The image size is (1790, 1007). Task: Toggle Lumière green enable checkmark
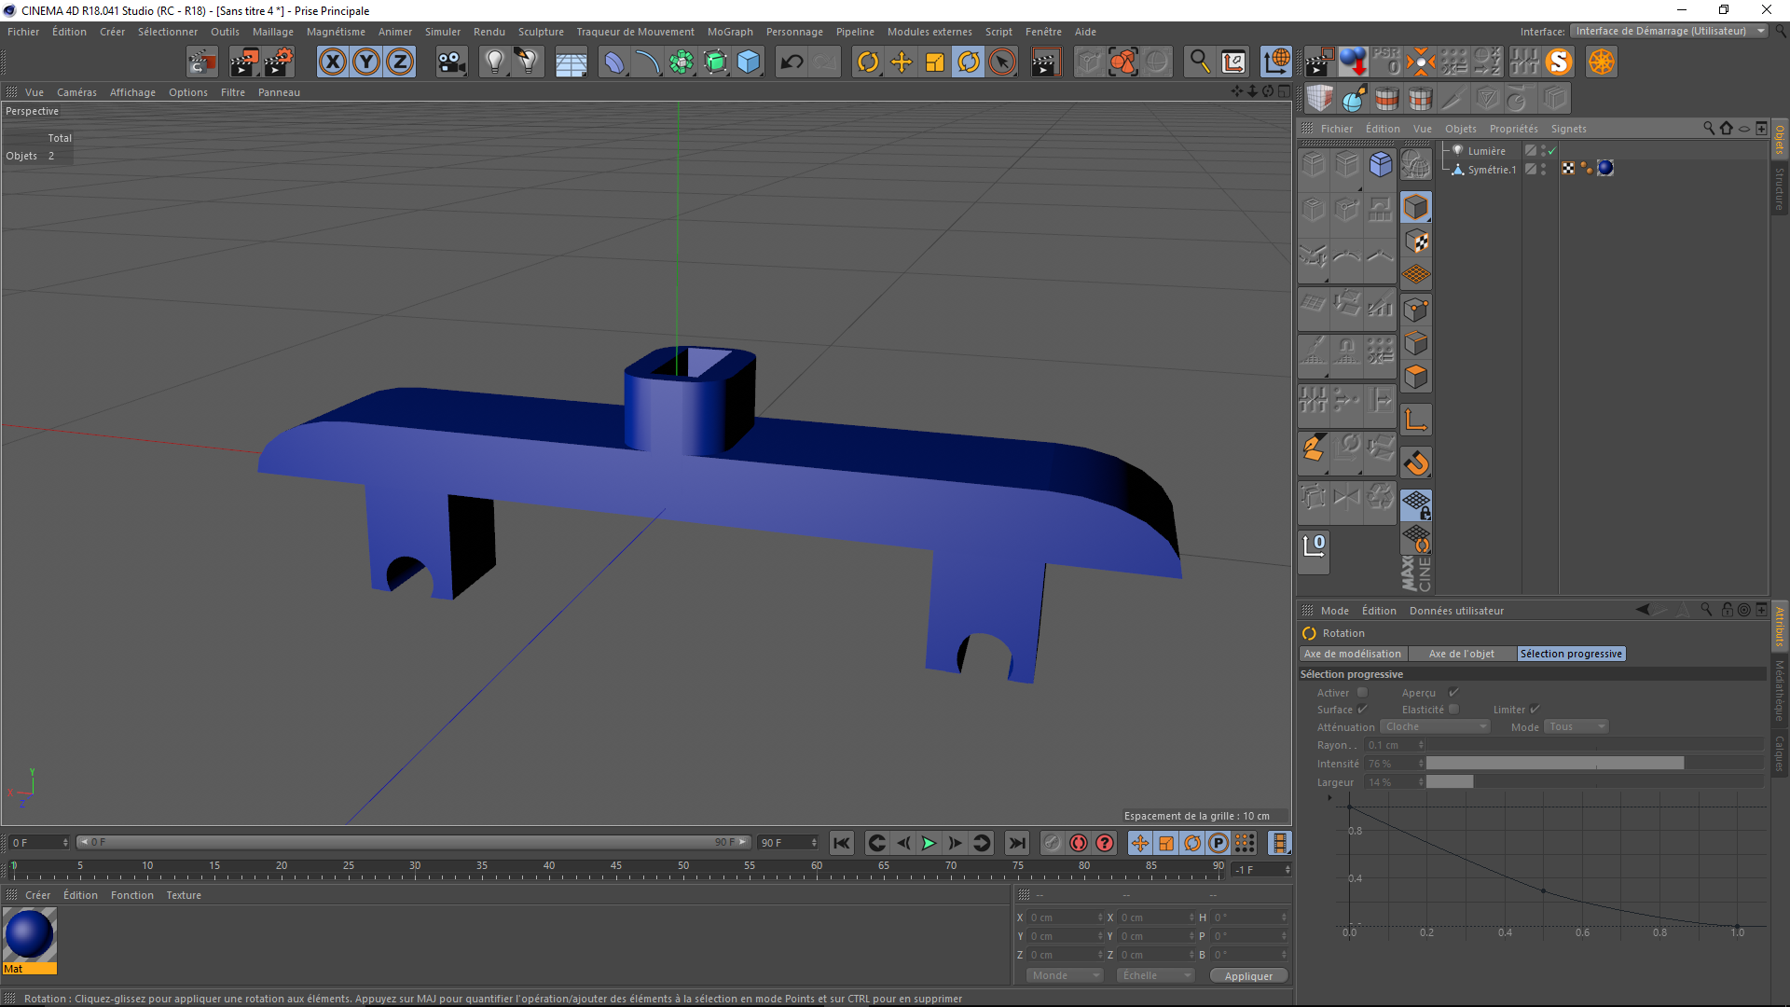[1551, 151]
